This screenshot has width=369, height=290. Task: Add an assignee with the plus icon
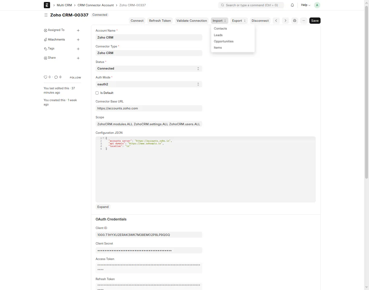point(78,30)
